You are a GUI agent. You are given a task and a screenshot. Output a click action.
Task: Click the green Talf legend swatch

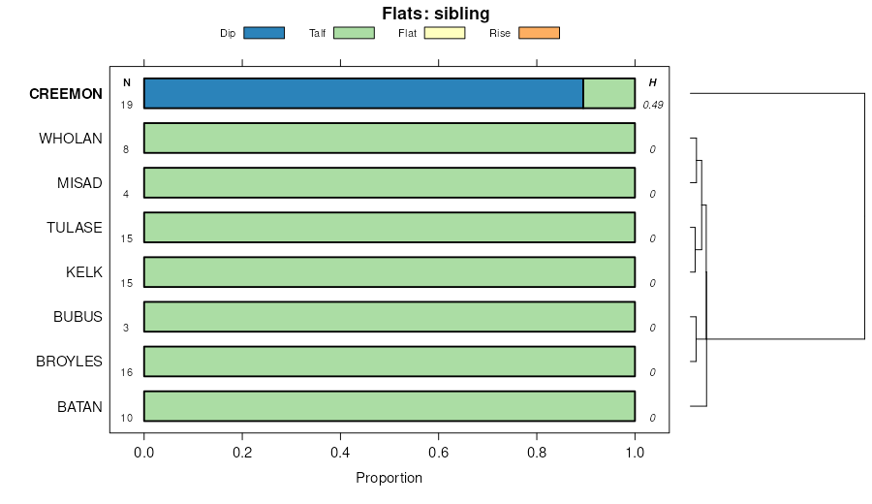(x=354, y=33)
